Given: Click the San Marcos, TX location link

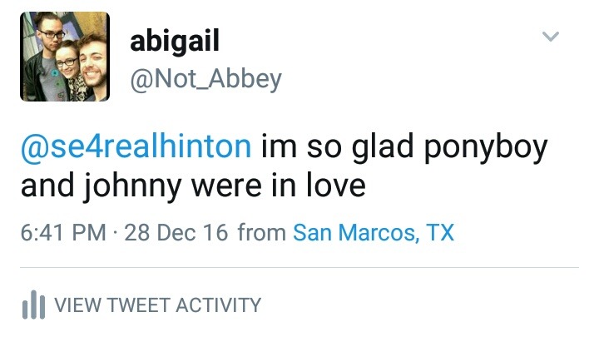Looking at the screenshot, I should pyautogui.click(x=374, y=231).
